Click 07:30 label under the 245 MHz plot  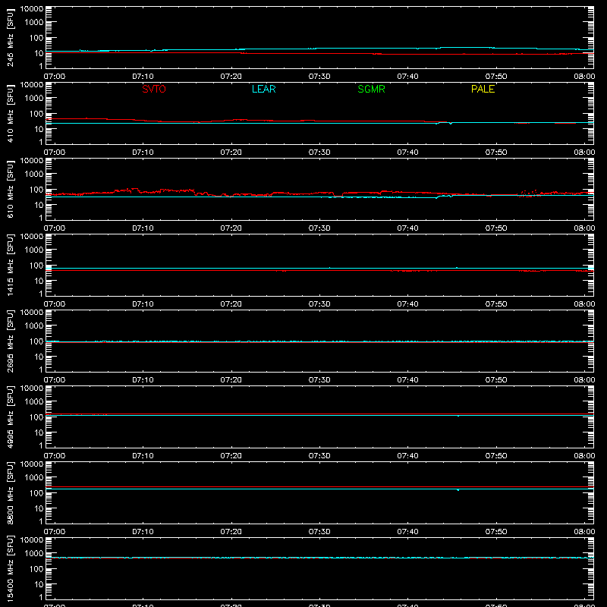(319, 77)
